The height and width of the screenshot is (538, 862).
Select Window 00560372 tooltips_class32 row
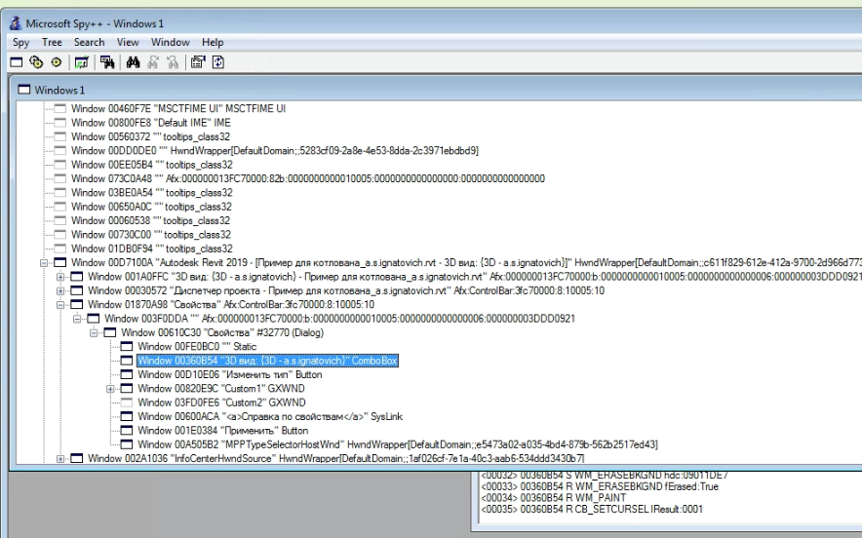[x=150, y=136]
